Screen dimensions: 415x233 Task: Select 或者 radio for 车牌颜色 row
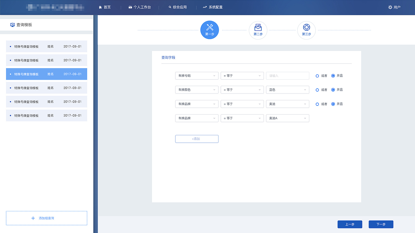pyautogui.click(x=317, y=90)
